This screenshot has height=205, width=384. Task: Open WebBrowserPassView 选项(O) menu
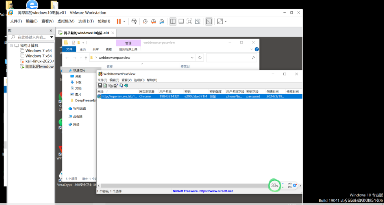tap(139, 80)
